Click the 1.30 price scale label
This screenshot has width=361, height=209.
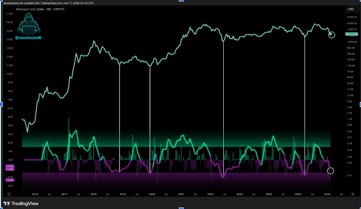click(349, 119)
